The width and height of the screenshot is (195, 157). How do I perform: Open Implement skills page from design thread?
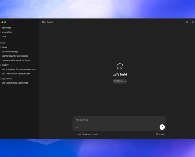(x=16, y=60)
